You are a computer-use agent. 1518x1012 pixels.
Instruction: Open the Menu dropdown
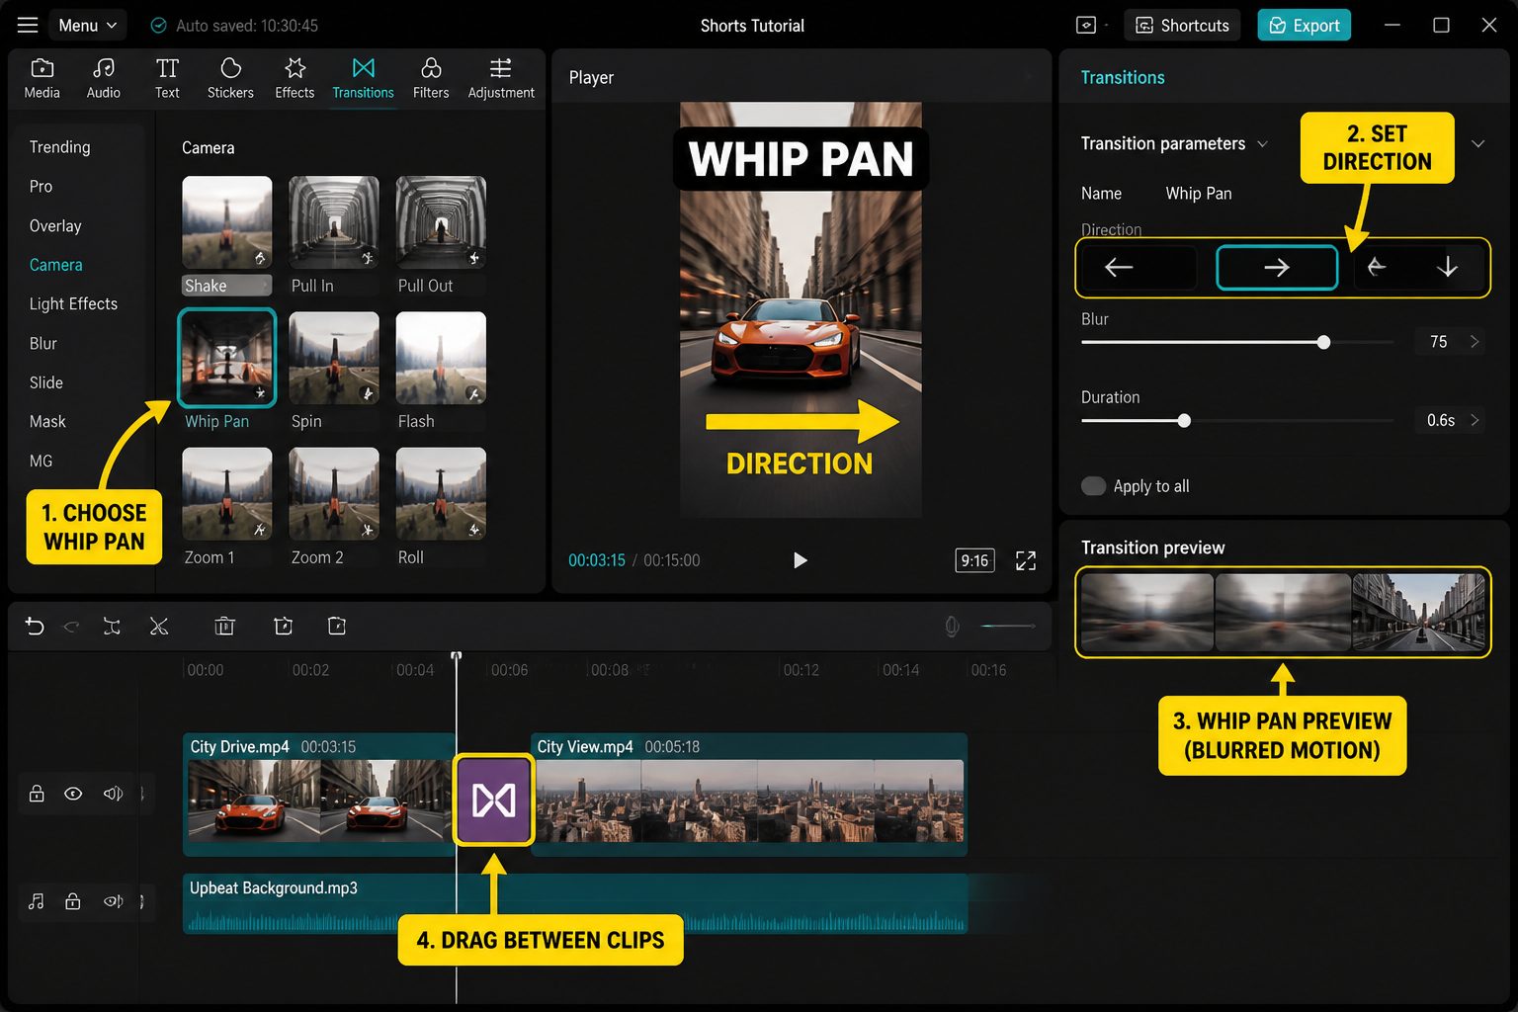coord(87,25)
